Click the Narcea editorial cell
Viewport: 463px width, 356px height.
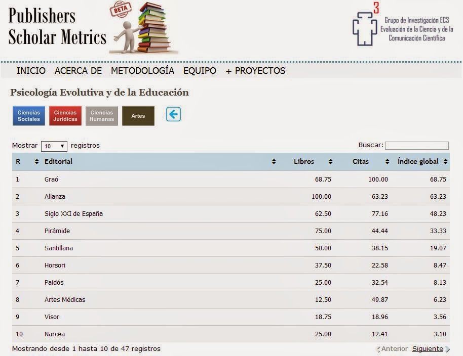coord(55,334)
